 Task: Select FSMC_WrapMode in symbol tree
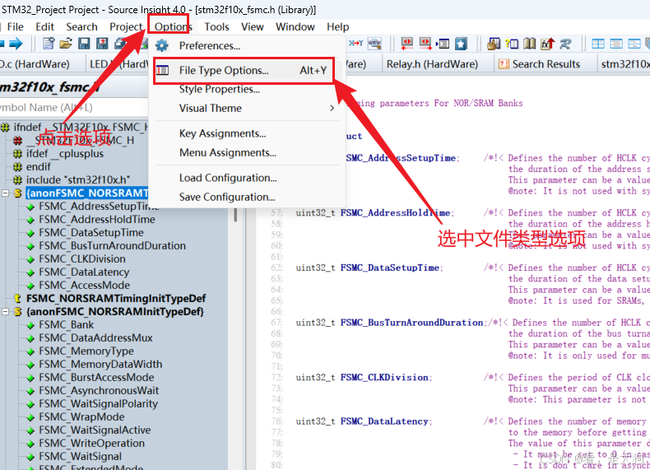click(81, 416)
